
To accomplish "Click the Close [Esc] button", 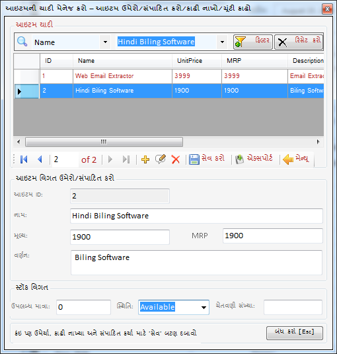I will [295, 333].
